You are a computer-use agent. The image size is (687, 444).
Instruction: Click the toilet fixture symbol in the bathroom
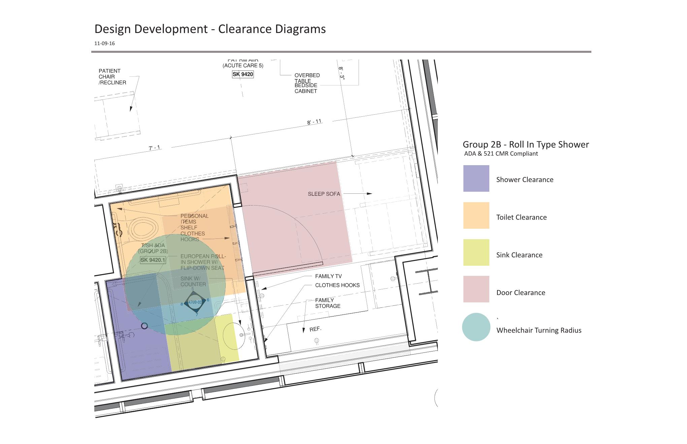pyautogui.click(x=143, y=229)
